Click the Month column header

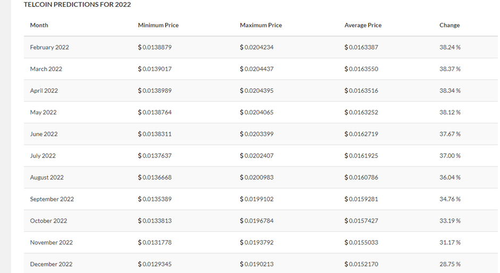click(x=39, y=25)
